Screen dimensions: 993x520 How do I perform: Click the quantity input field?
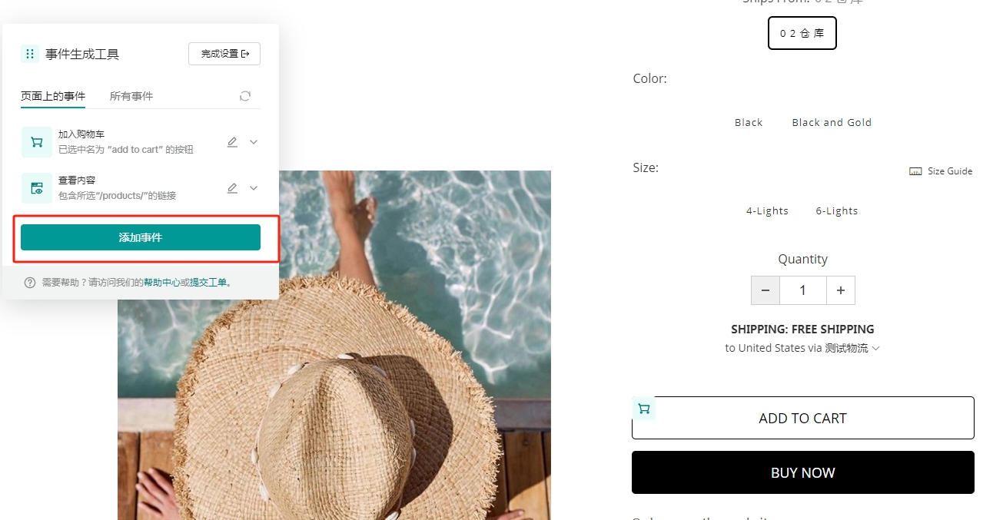(x=803, y=290)
